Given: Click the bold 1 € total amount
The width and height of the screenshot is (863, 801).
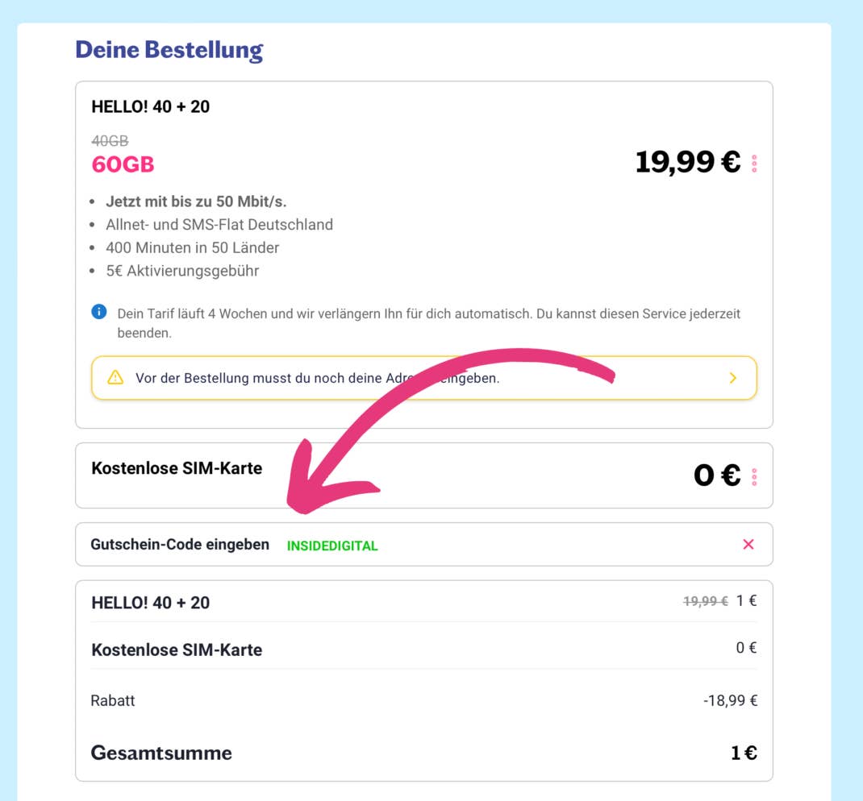Looking at the screenshot, I should (744, 753).
